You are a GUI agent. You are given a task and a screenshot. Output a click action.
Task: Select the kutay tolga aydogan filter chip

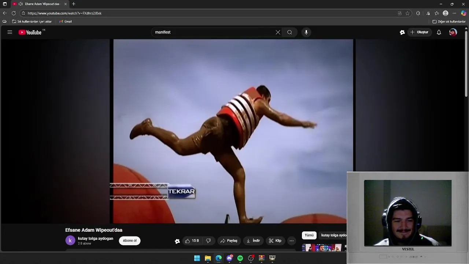[x=333, y=235]
